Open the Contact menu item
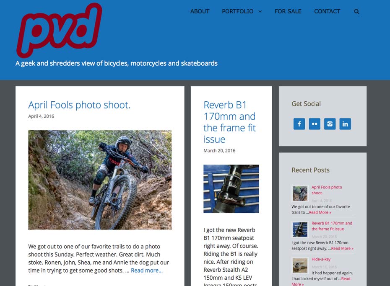This screenshot has width=390, height=286. tap(327, 11)
